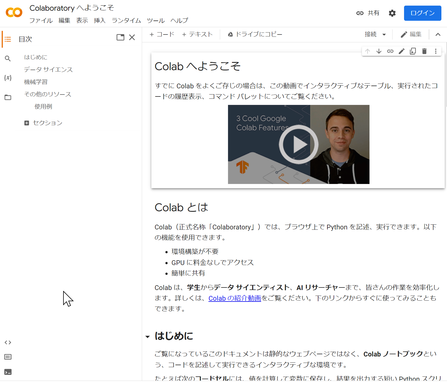The height and width of the screenshot is (382, 447).
Task: Open the Colab の紹介動画 link
Action: [x=235, y=298]
